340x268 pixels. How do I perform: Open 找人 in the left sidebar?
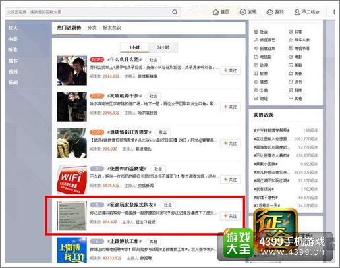click(13, 28)
